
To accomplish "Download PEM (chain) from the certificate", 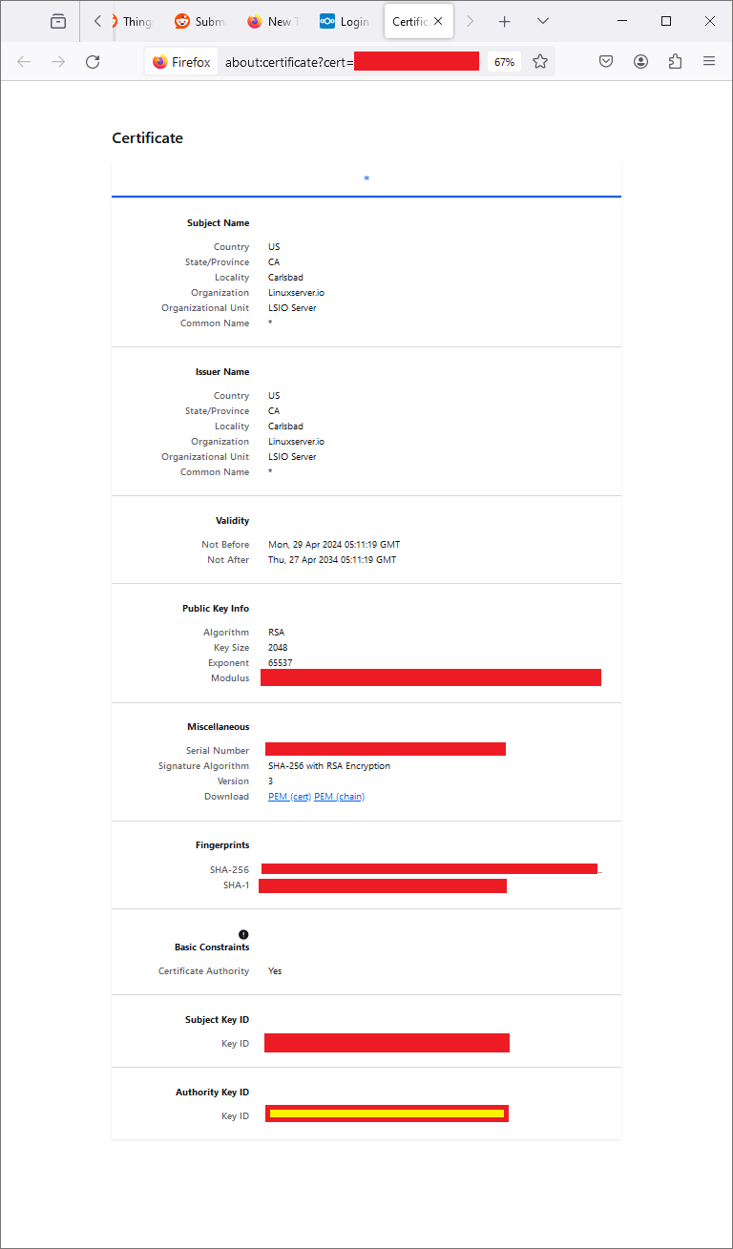I will (x=339, y=796).
